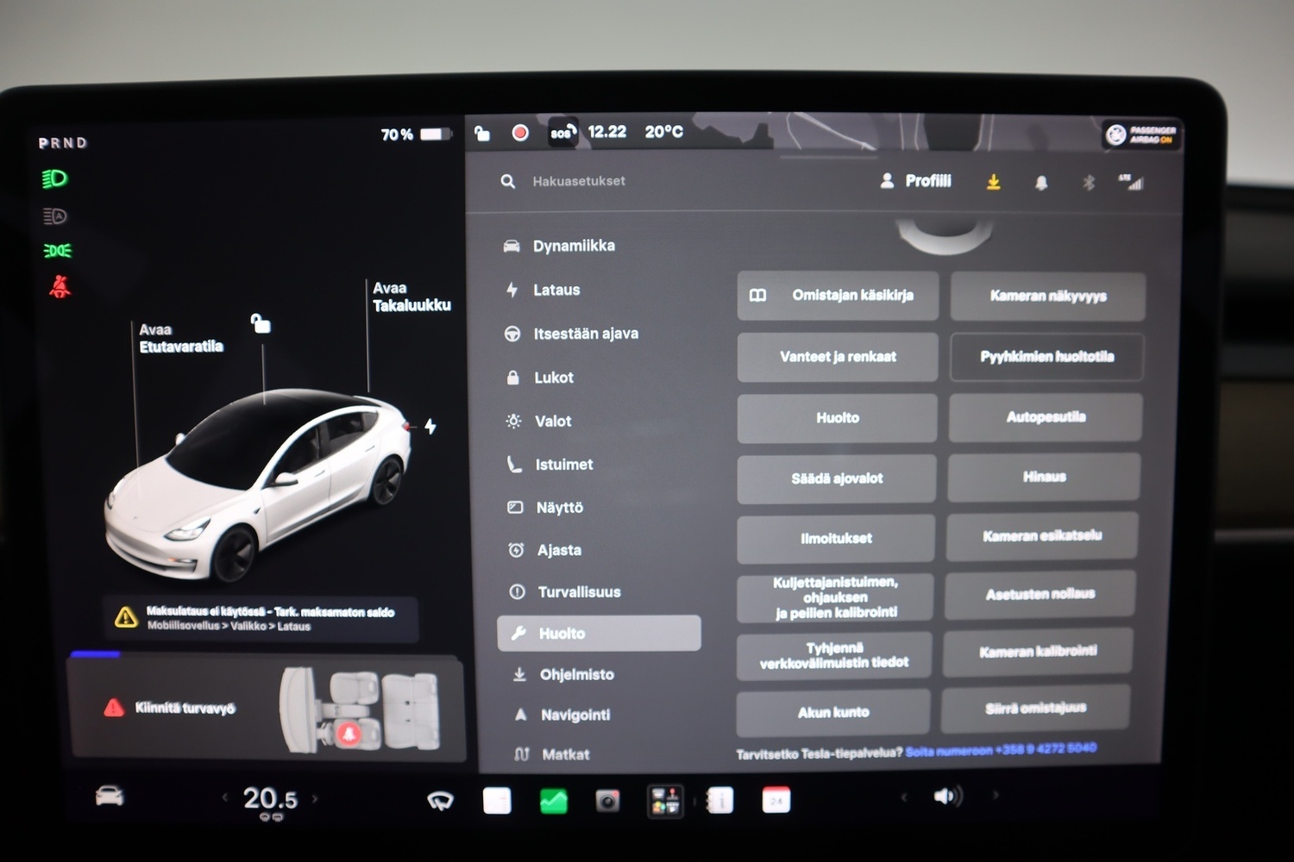1294x862 pixels.
Task: Lower volume with left chevron
Action: coord(904,796)
